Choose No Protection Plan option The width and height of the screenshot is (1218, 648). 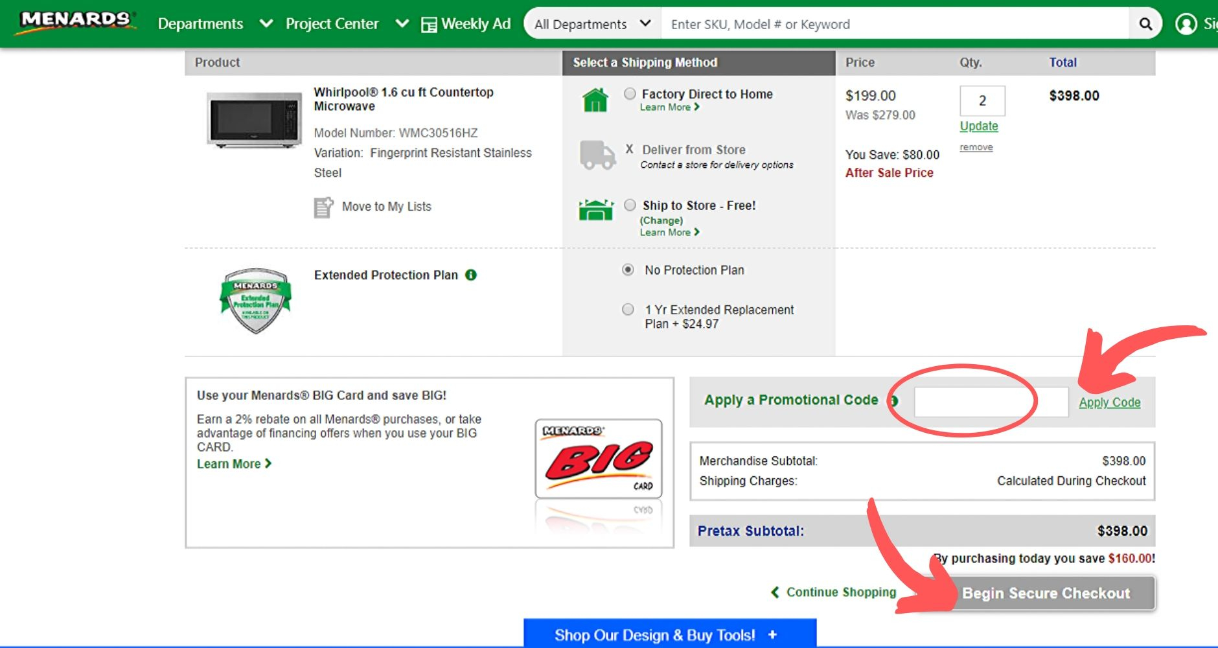coord(628,270)
